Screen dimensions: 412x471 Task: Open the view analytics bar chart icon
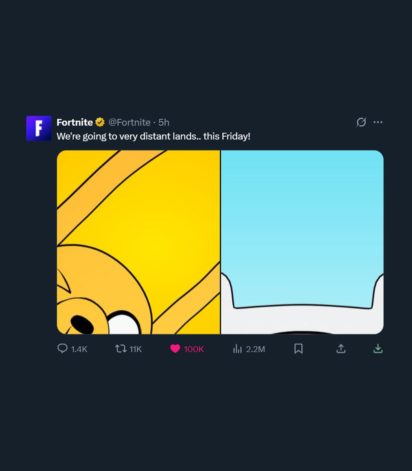point(237,349)
